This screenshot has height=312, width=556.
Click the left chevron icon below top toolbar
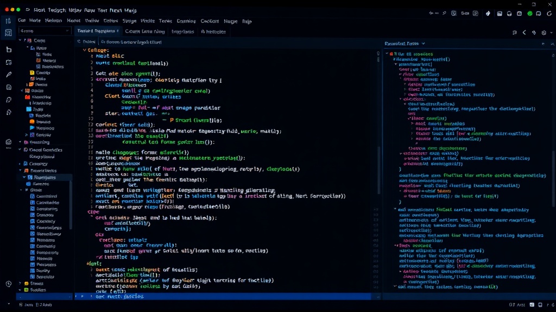pyautogui.click(x=524, y=32)
